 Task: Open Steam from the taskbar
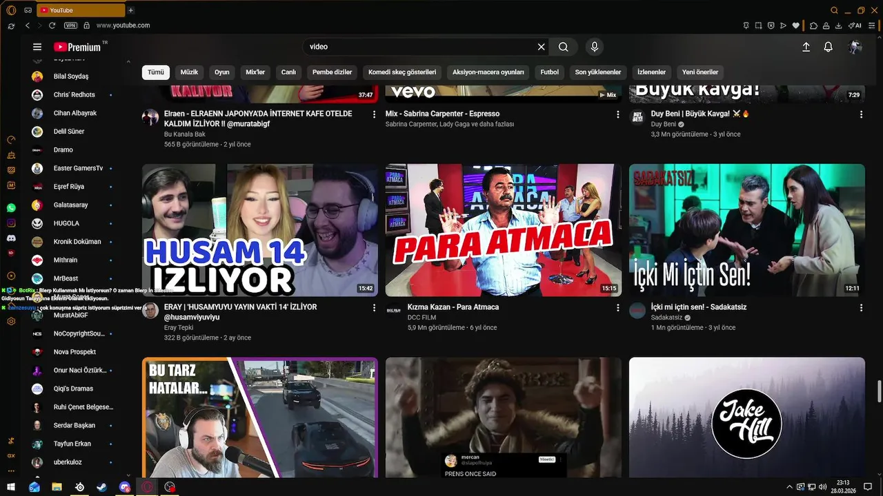[102, 487]
